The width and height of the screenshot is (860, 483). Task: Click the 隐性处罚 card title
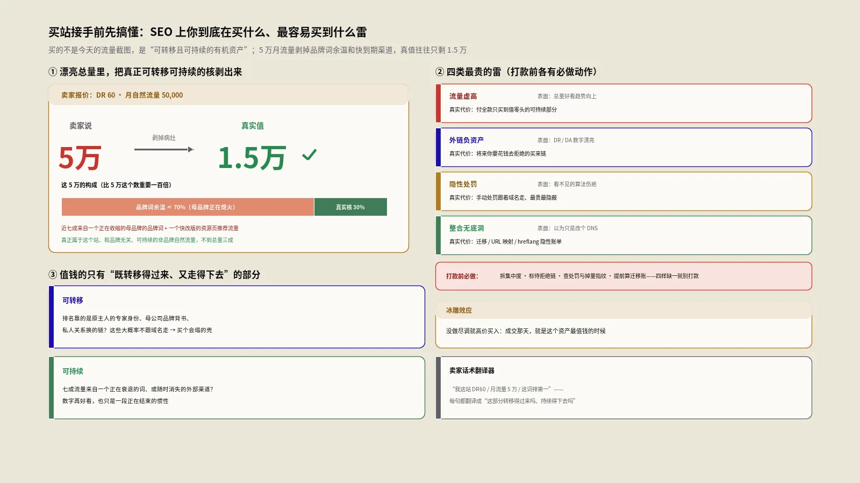click(463, 184)
